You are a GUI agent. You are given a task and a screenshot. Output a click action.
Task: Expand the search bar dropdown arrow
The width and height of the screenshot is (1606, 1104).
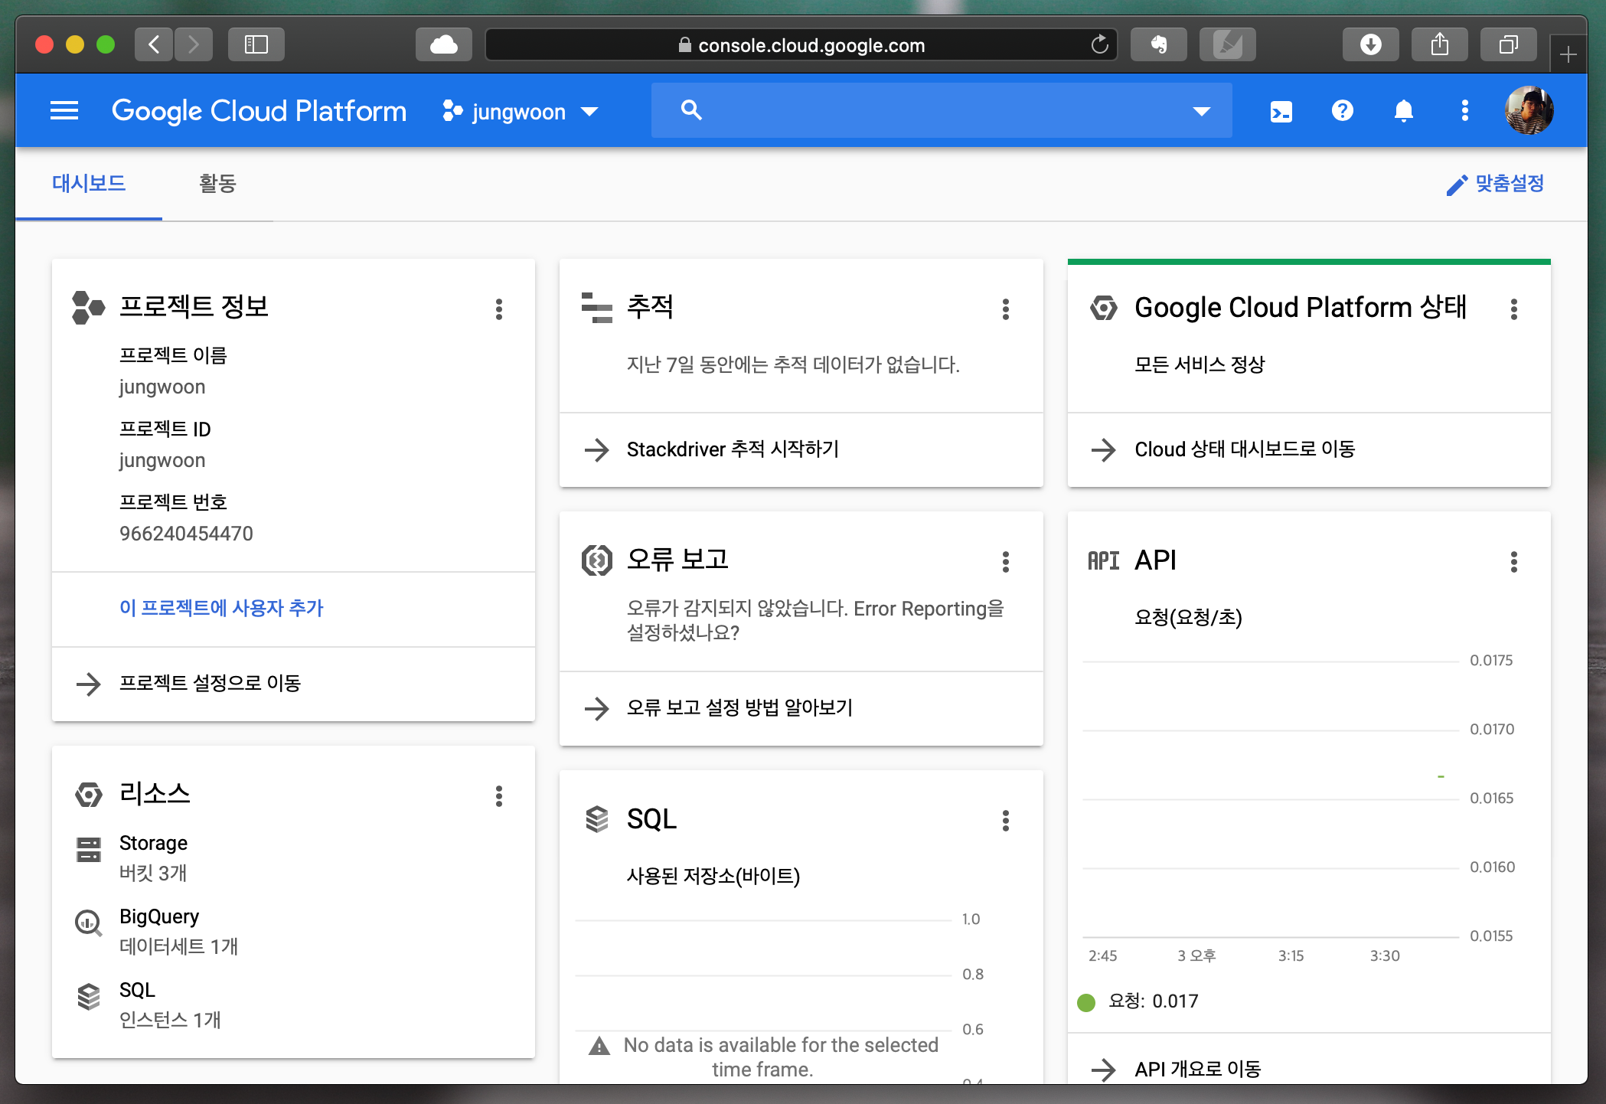(1201, 111)
